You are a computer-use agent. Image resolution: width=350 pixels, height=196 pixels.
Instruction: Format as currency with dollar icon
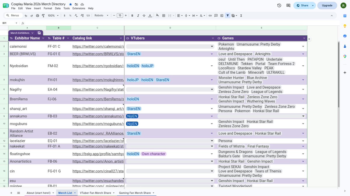click(x=64, y=15)
